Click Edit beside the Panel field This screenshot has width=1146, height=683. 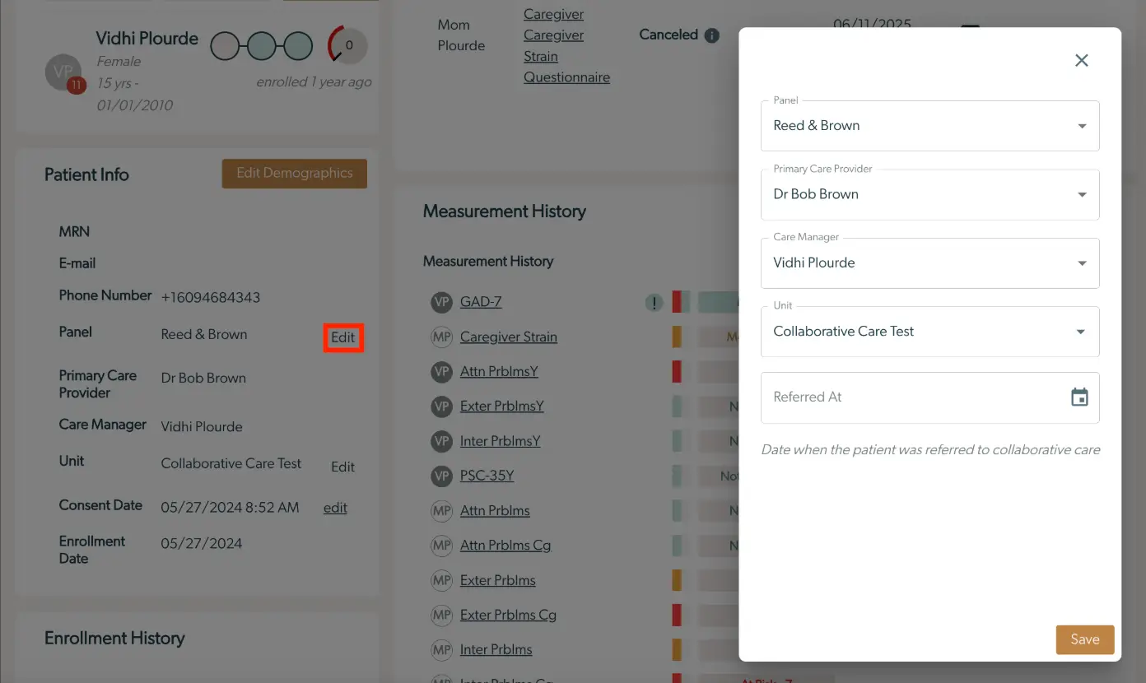(343, 337)
